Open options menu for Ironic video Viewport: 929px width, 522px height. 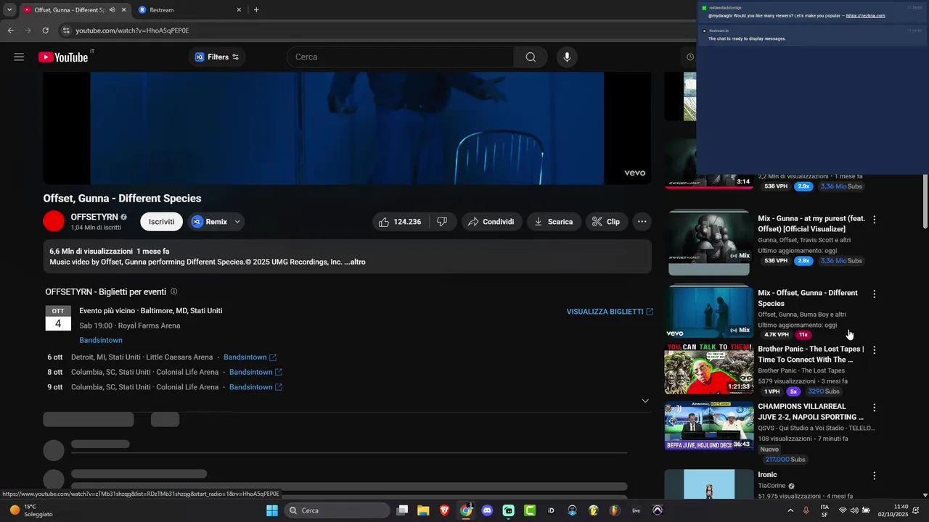874,476
